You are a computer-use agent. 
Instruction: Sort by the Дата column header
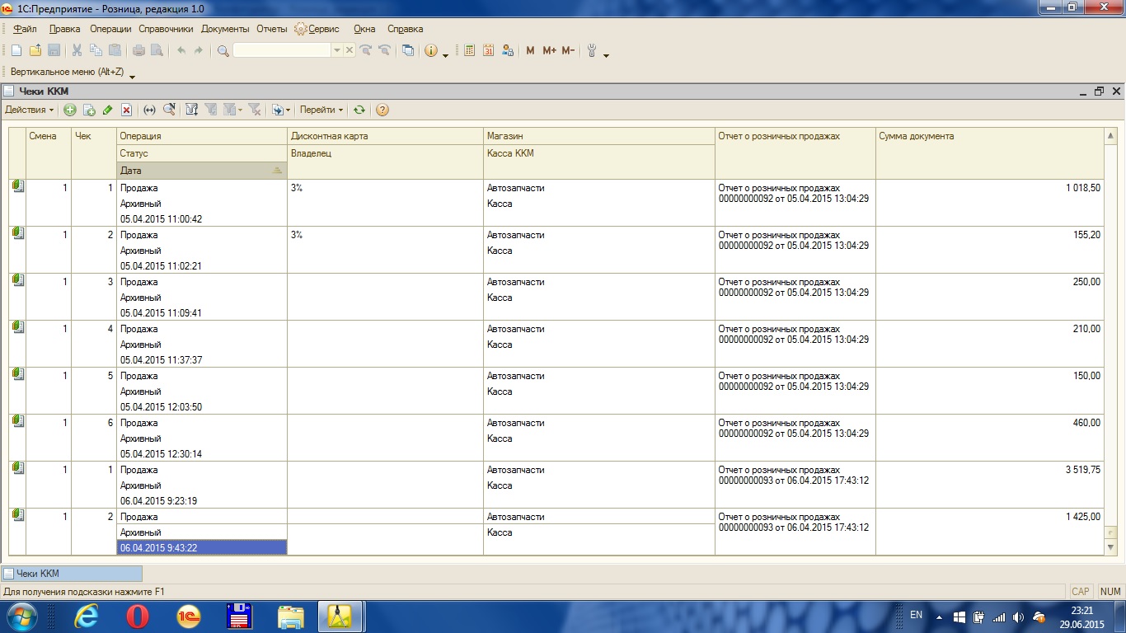202,171
